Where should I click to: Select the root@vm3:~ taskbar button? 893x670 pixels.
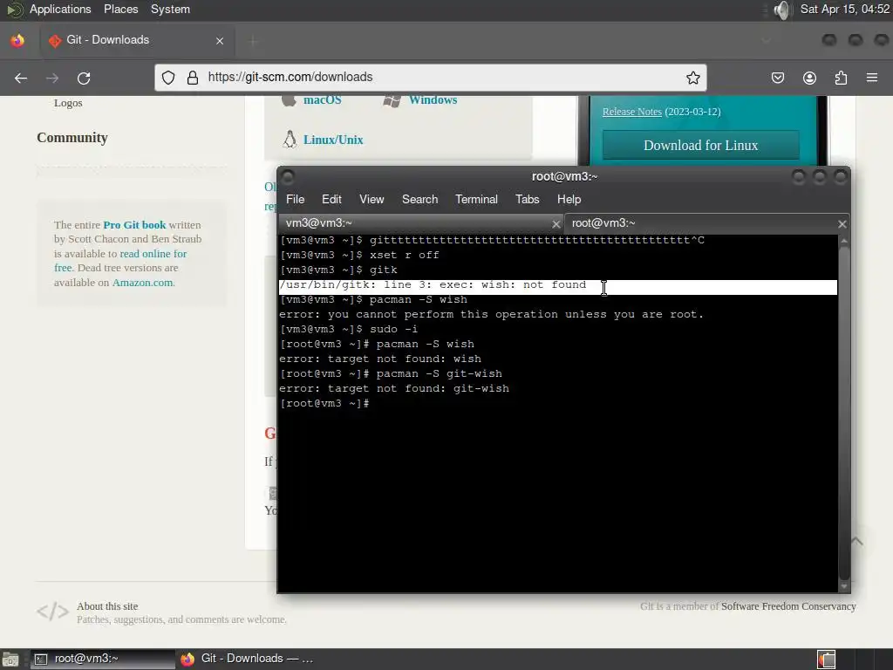point(103,659)
